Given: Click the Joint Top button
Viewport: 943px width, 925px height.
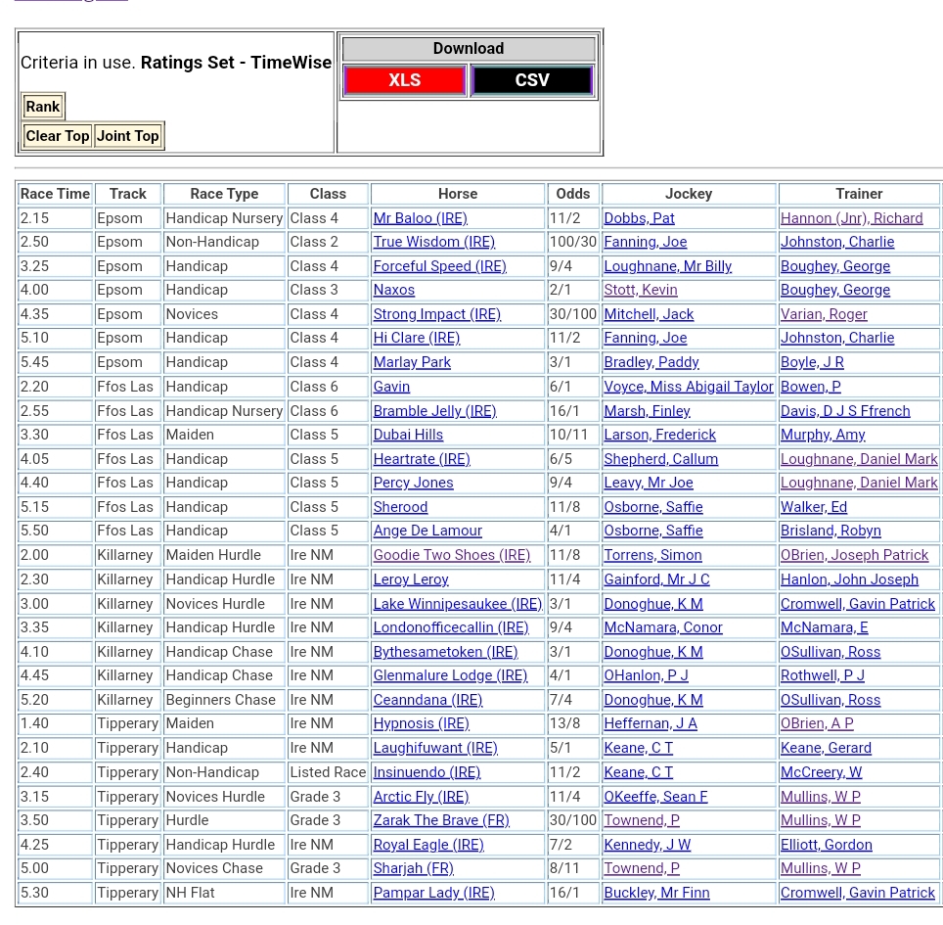Looking at the screenshot, I should pyautogui.click(x=128, y=136).
